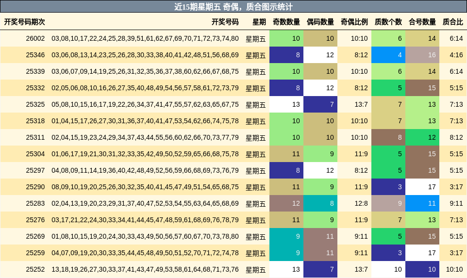
Task: Click the 偶码数量 column header
Action: (x=320, y=22)
